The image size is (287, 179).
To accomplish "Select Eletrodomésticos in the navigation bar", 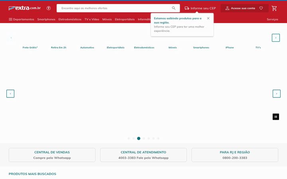I will pyautogui.click(x=70, y=19).
